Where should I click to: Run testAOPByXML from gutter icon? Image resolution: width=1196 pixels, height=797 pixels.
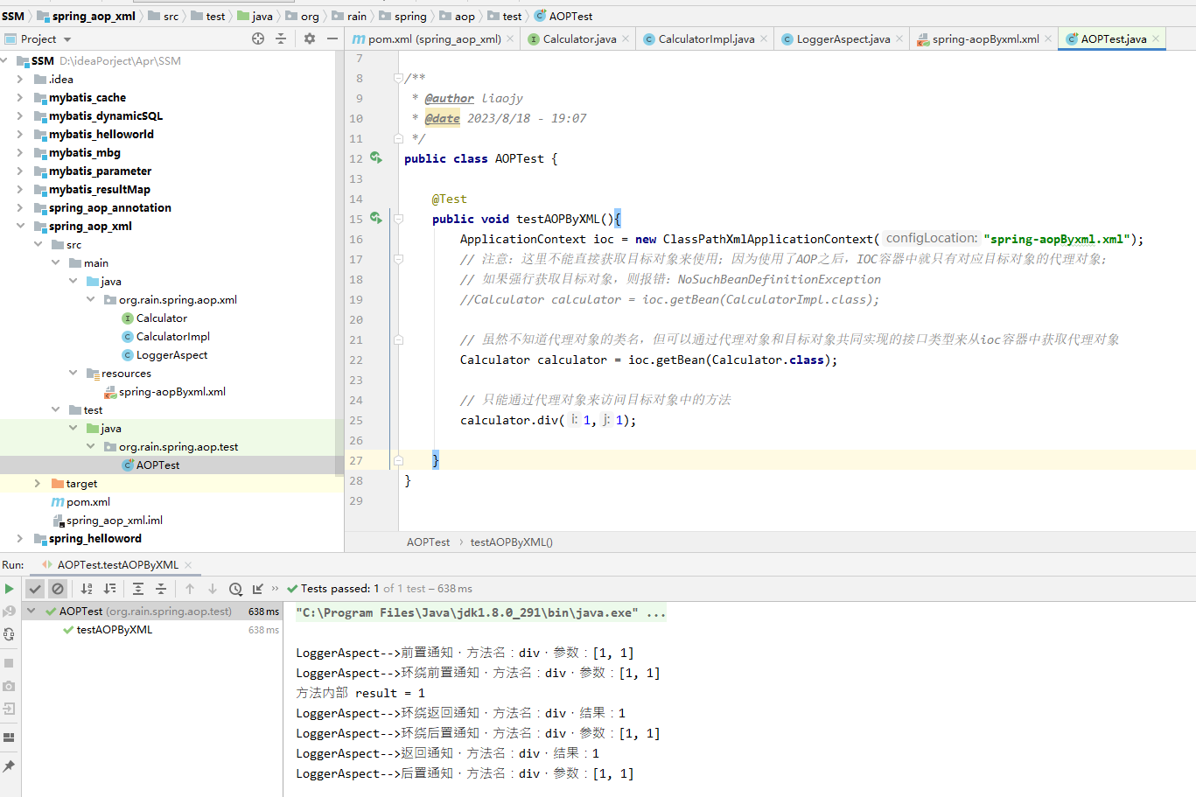375,218
